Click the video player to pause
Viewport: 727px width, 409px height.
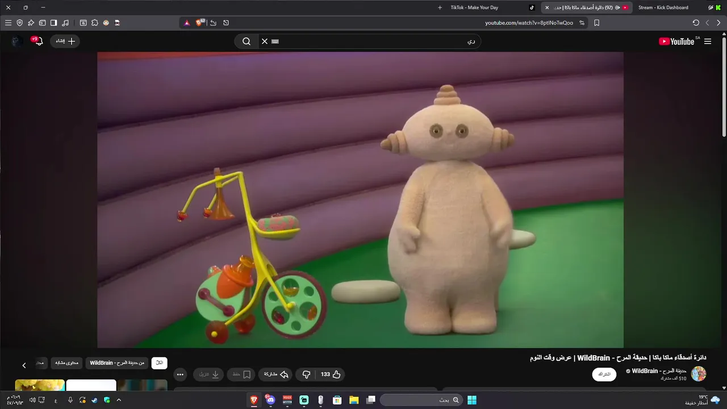(360, 200)
